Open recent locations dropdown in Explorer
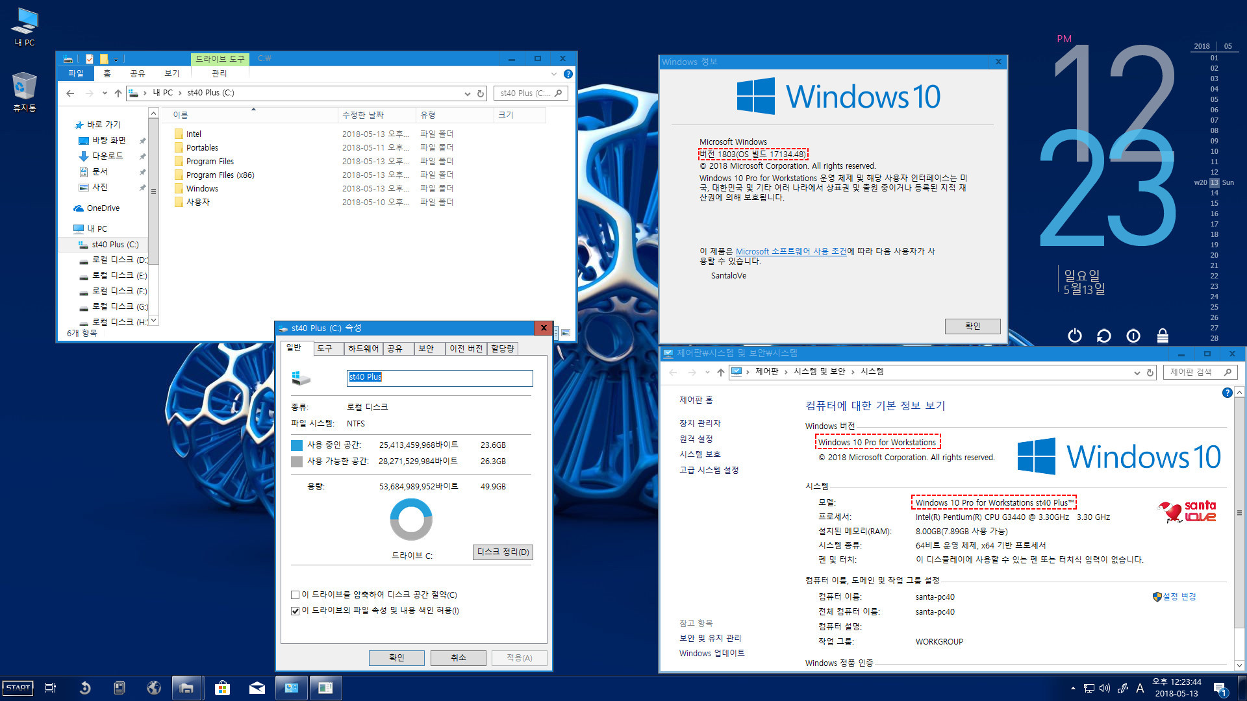 [105, 93]
